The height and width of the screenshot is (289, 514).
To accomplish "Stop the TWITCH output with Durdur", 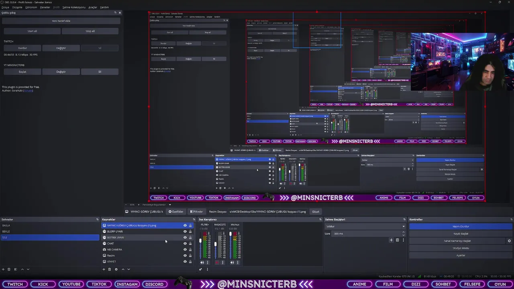I will 22,48.
